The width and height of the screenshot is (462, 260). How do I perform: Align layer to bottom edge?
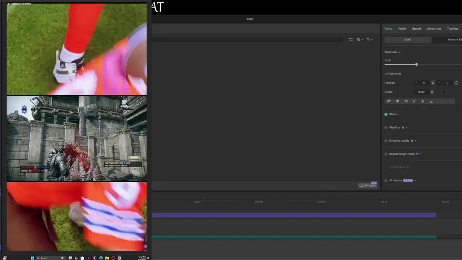(431, 101)
